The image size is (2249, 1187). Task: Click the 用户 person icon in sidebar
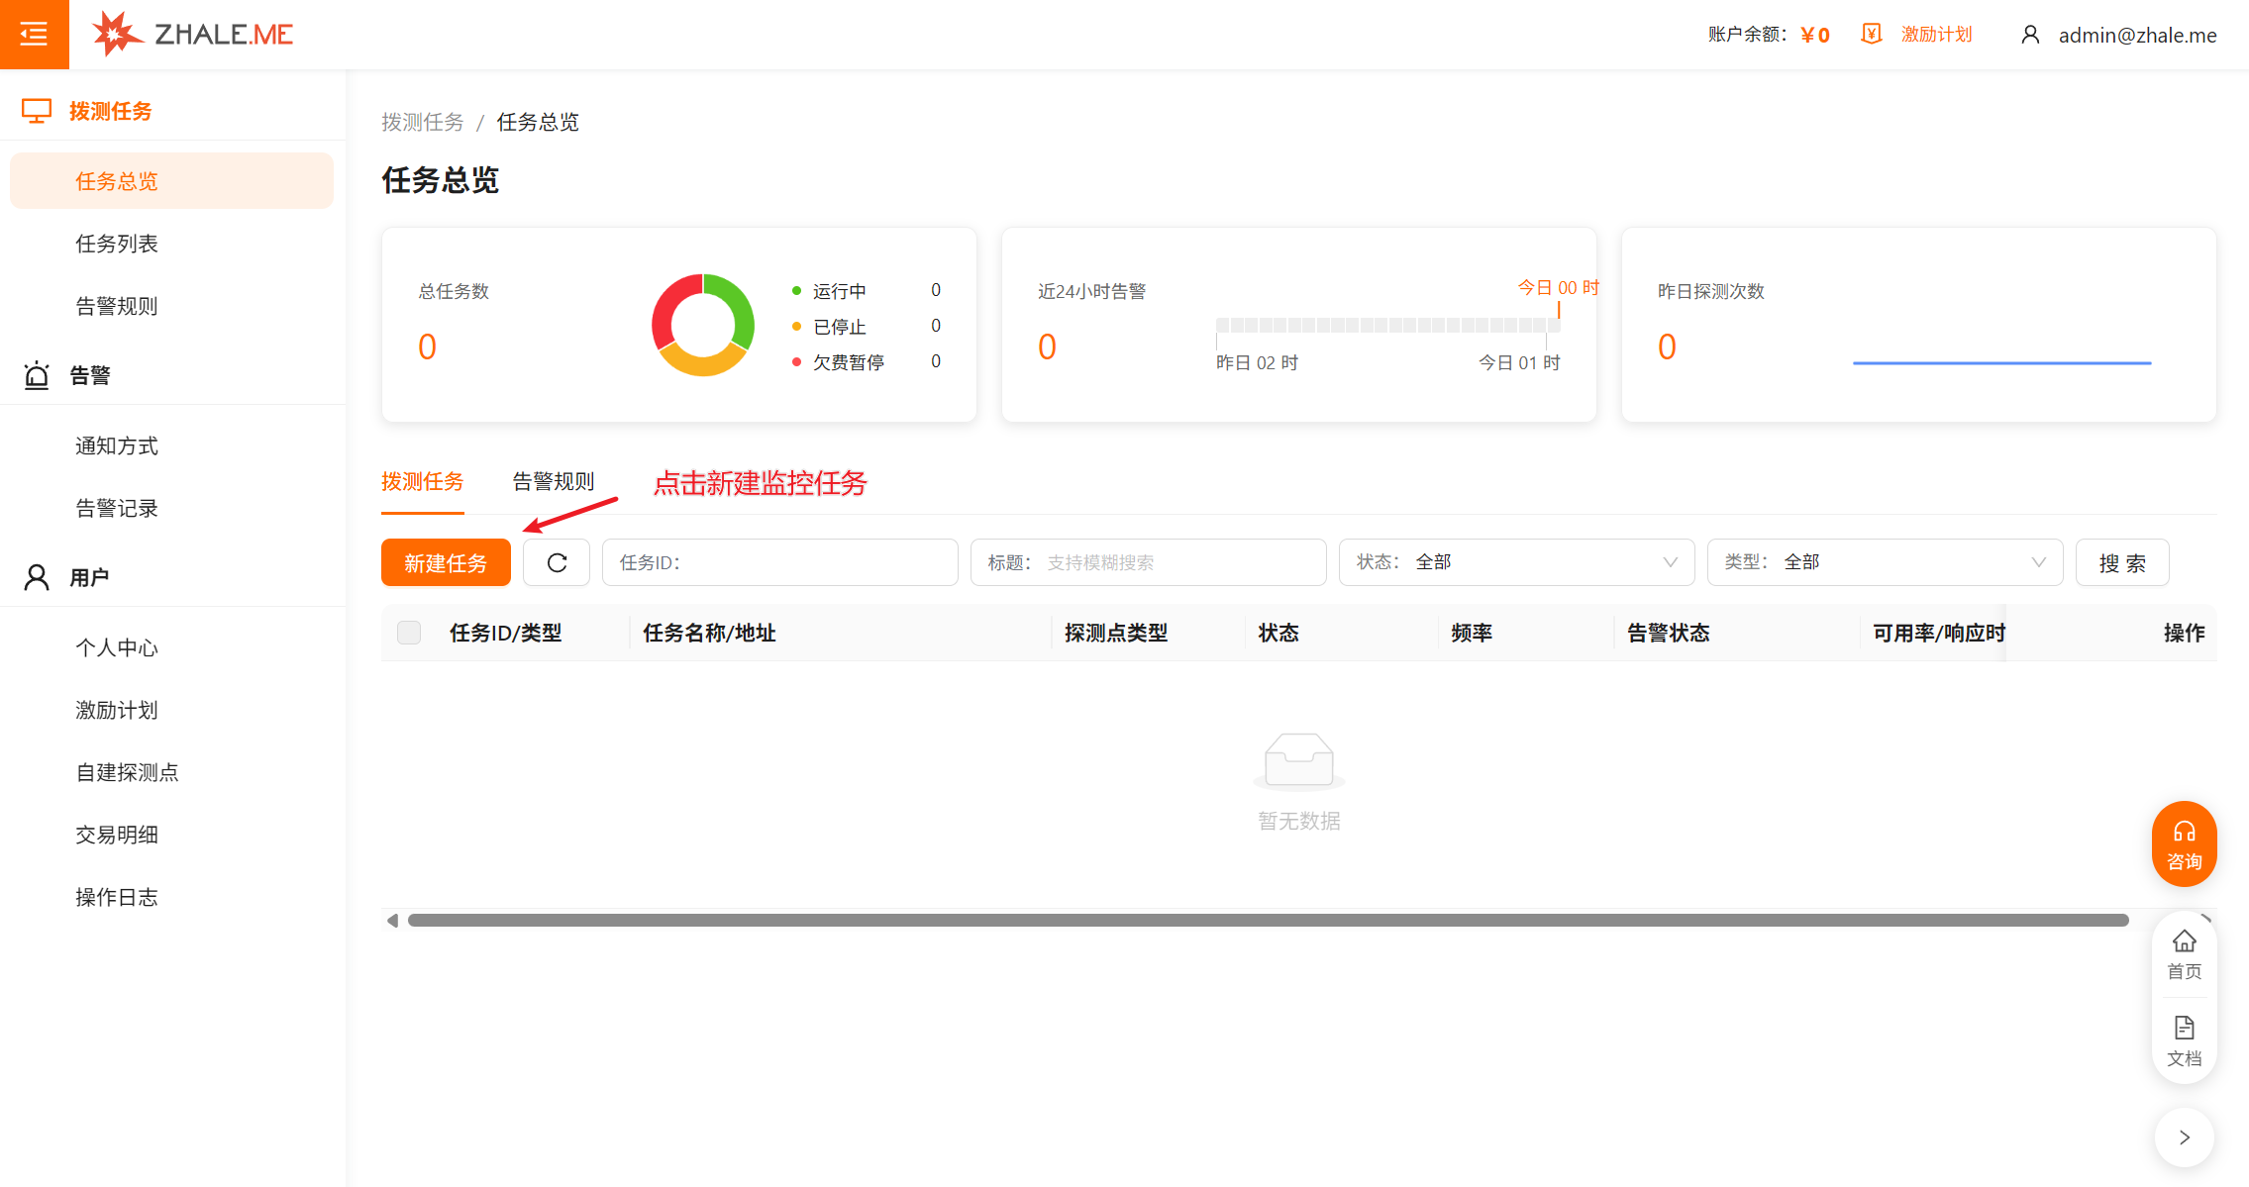point(37,577)
